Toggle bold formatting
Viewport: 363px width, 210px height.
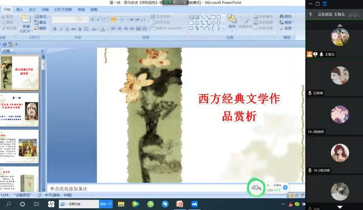coord(54,29)
